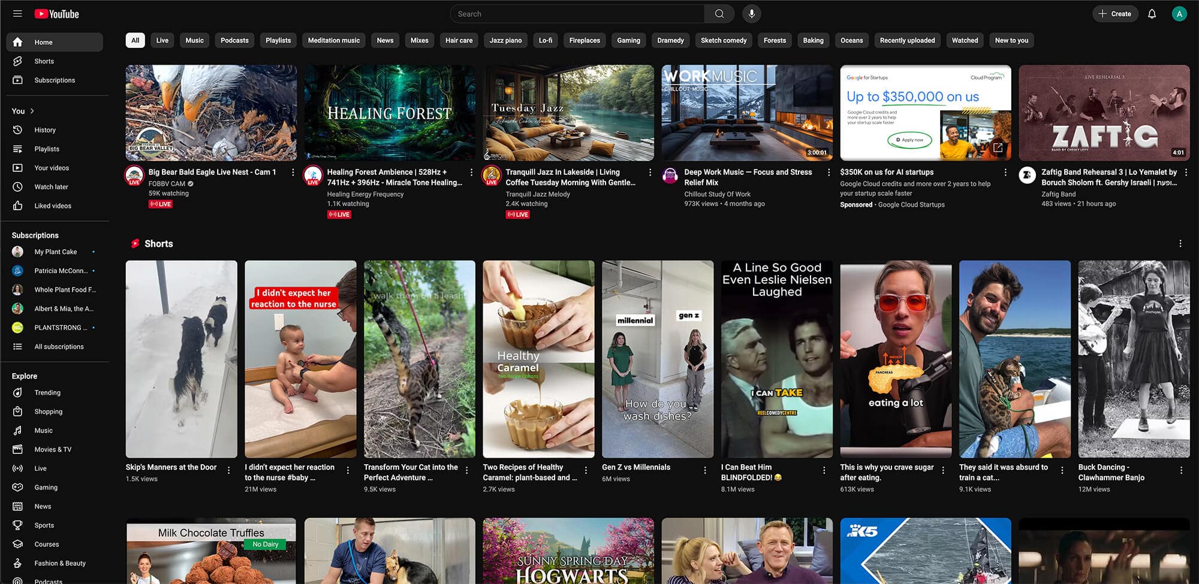Select the Recently uploaded filter chip
Image resolution: width=1199 pixels, height=584 pixels.
907,40
